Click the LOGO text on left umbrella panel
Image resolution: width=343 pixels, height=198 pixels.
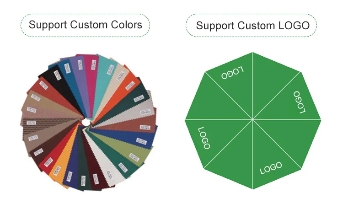tap(204, 138)
